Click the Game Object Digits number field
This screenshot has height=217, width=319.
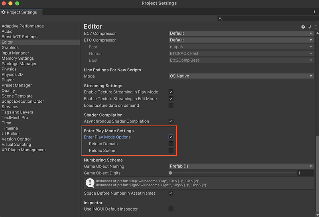305,173
